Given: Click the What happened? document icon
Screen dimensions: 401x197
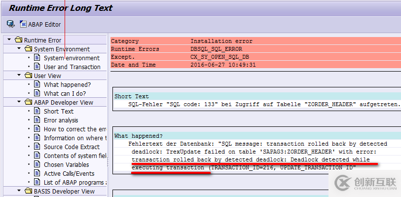Looking at the screenshot, I should click(x=37, y=84).
